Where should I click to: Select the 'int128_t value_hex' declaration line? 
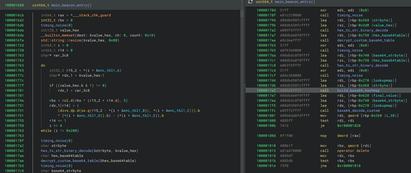click(60, 30)
